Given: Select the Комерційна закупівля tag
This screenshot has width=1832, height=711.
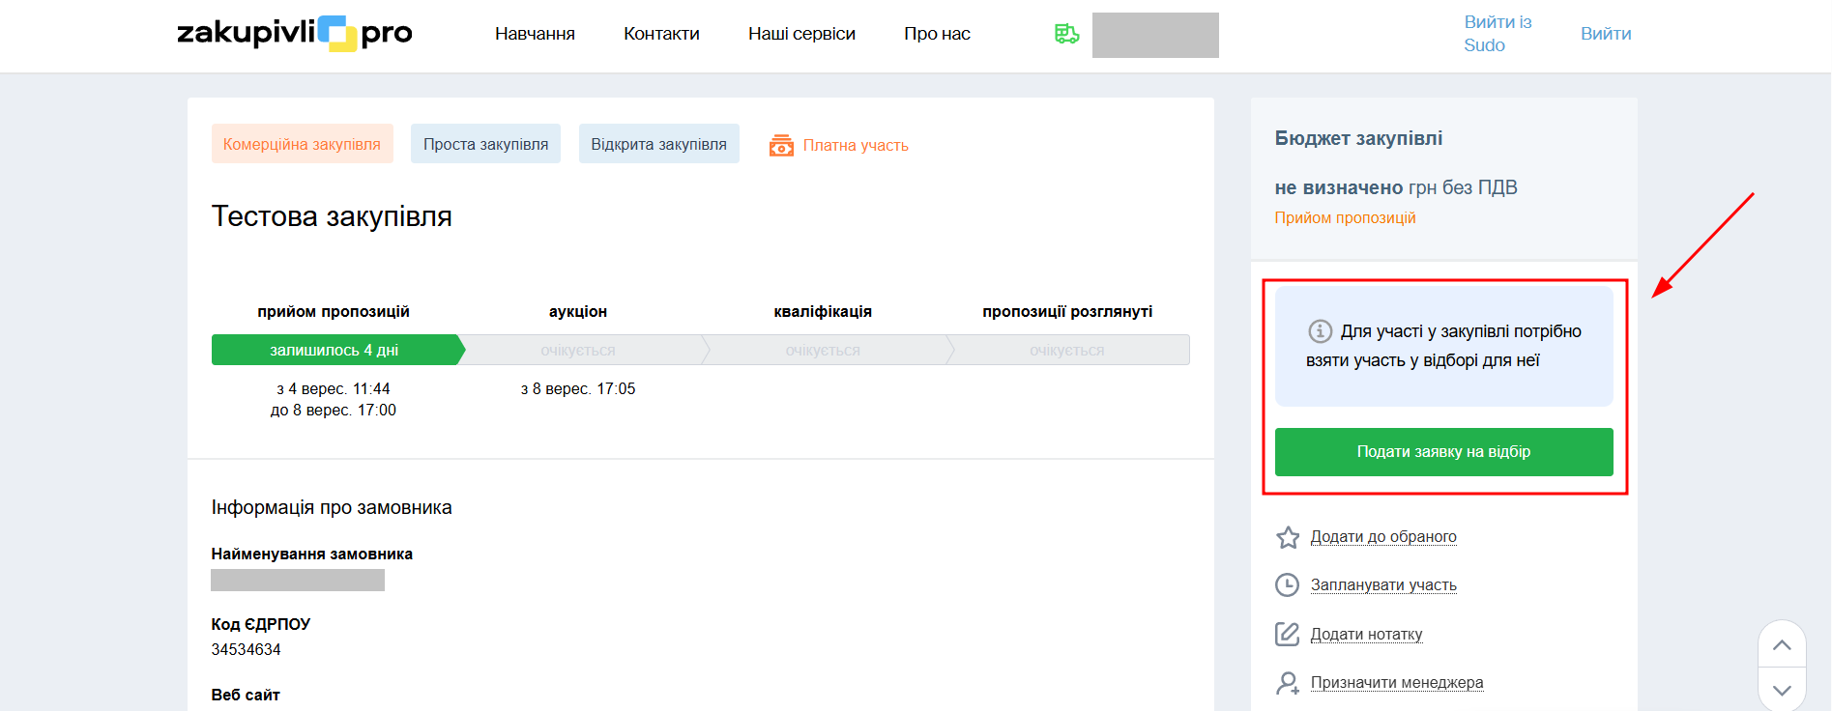Looking at the screenshot, I should click(302, 144).
